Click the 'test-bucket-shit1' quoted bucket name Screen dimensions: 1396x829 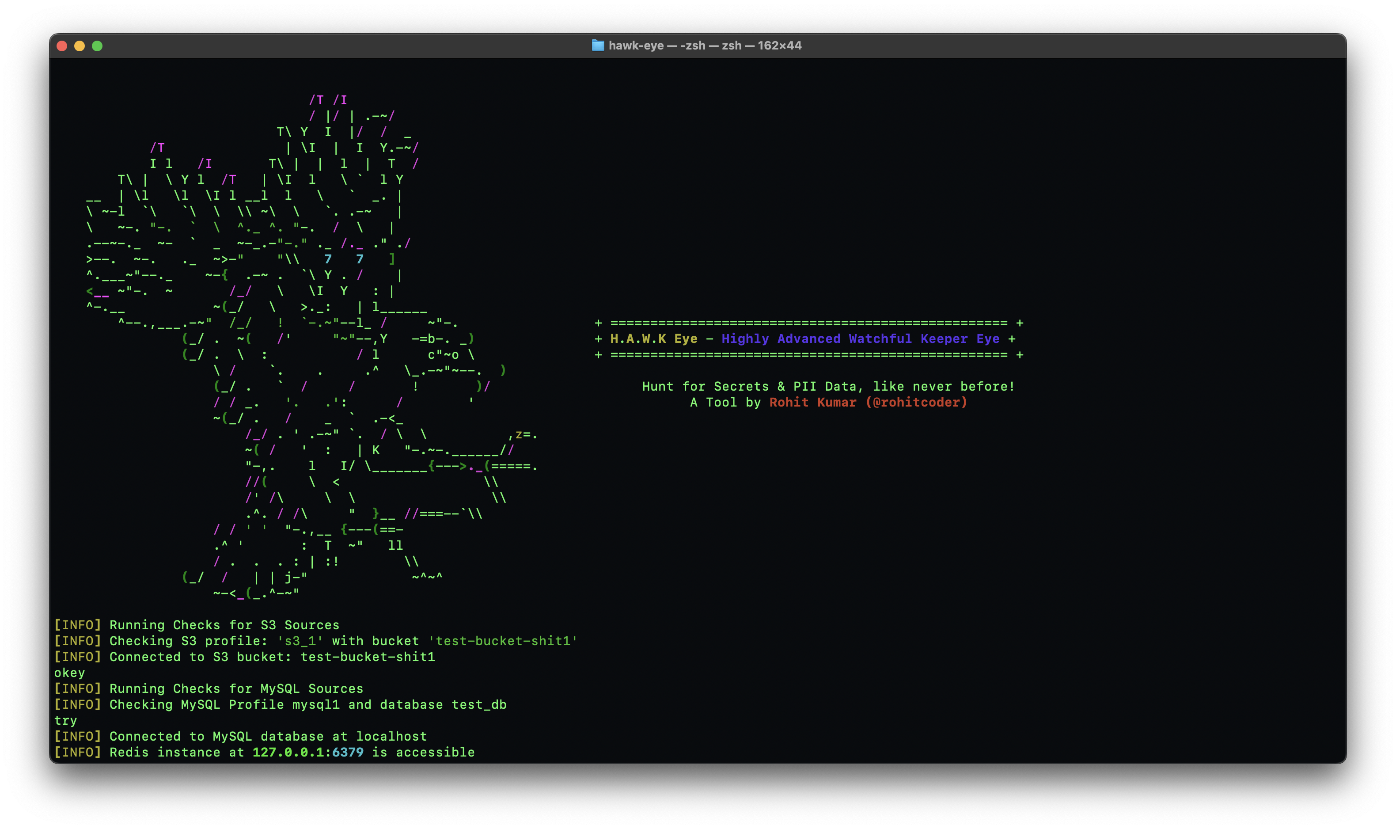point(503,641)
